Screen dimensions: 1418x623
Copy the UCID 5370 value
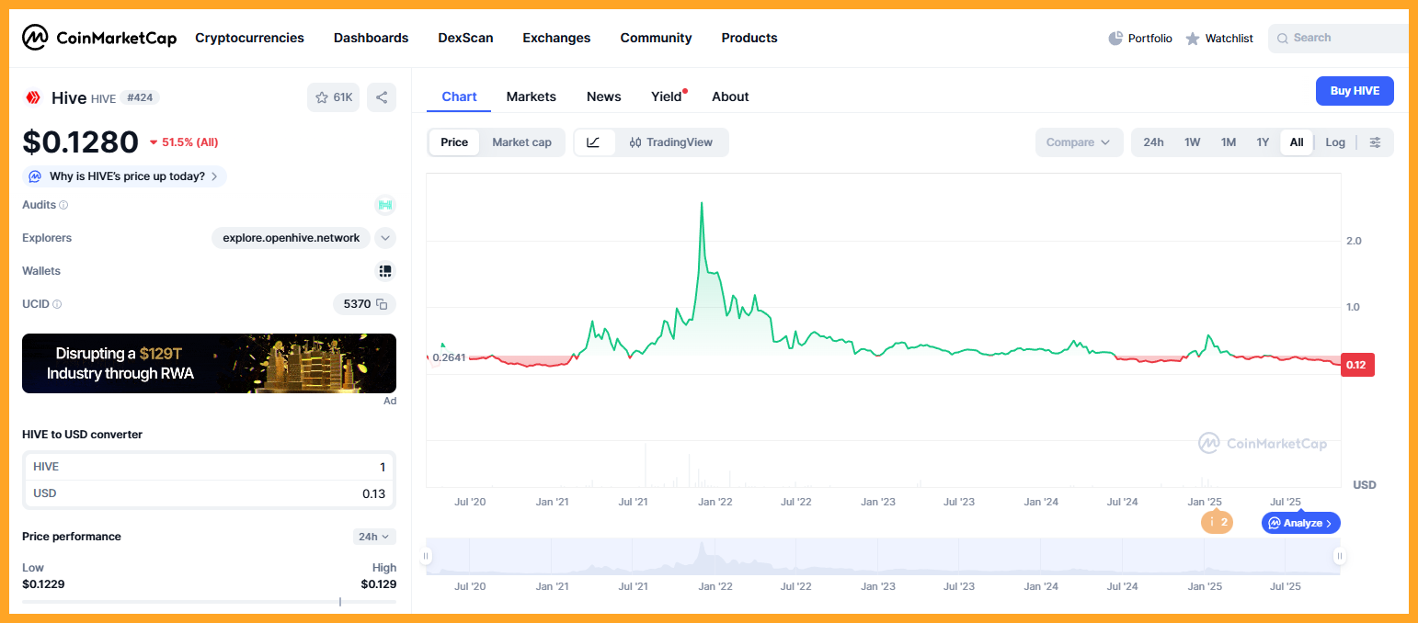click(382, 304)
